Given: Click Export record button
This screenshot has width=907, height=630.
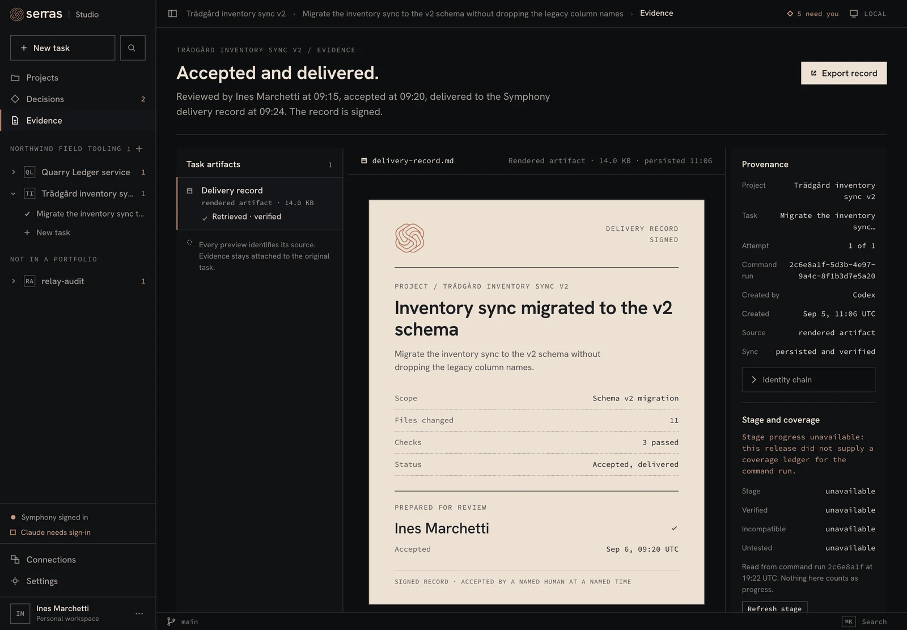Looking at the screenshot, I should pos(844,73).
